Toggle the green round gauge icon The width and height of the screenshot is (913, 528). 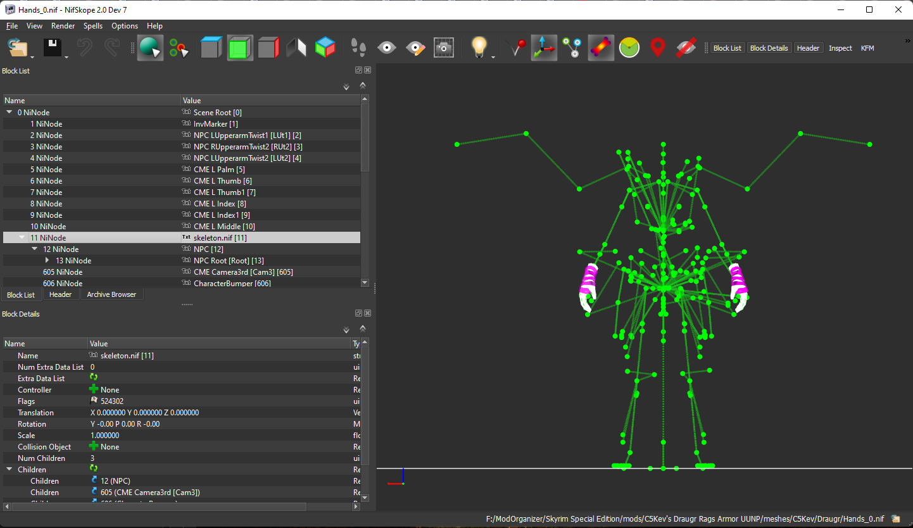pyautogui.click(x=629, y=48)
